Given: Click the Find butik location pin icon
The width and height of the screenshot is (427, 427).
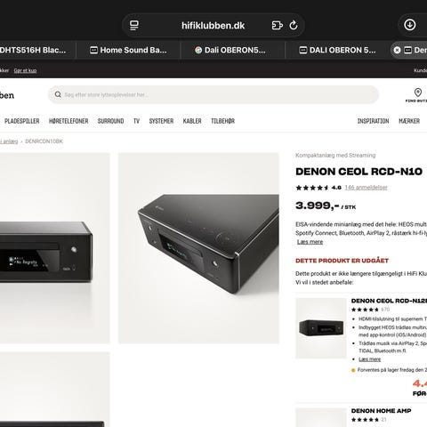Looking at the screenshot, I should pyautogui.click(x=418, y=93).
